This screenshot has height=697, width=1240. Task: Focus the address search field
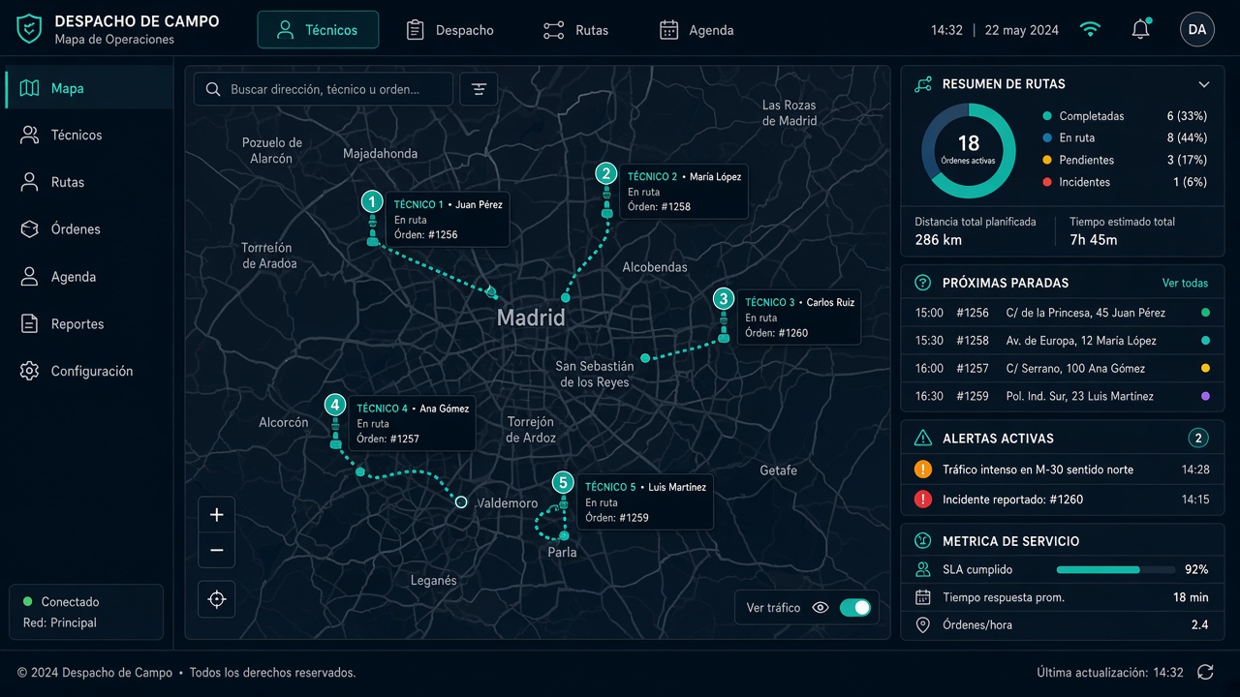pyautogui.click(x=324, y=89)
